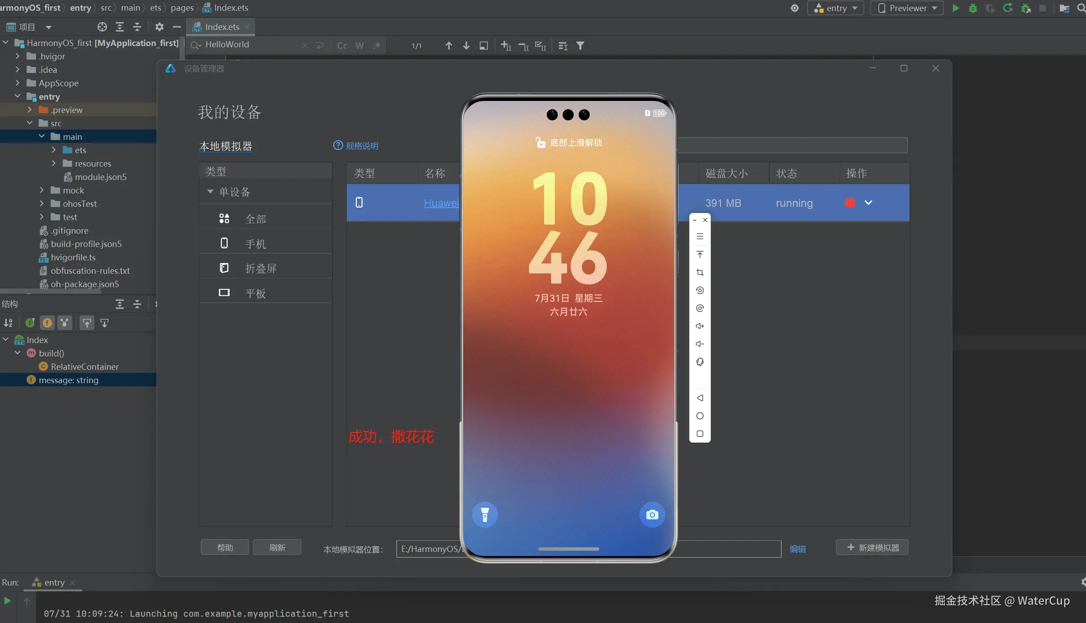
Task: Click the emulator screenshot crop icon
Action: (x=700, y=272)
